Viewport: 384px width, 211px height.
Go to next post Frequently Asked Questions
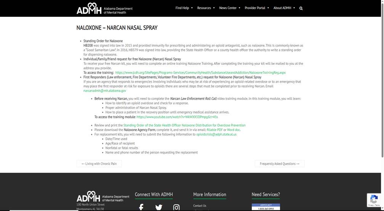(x=280, y=164)
